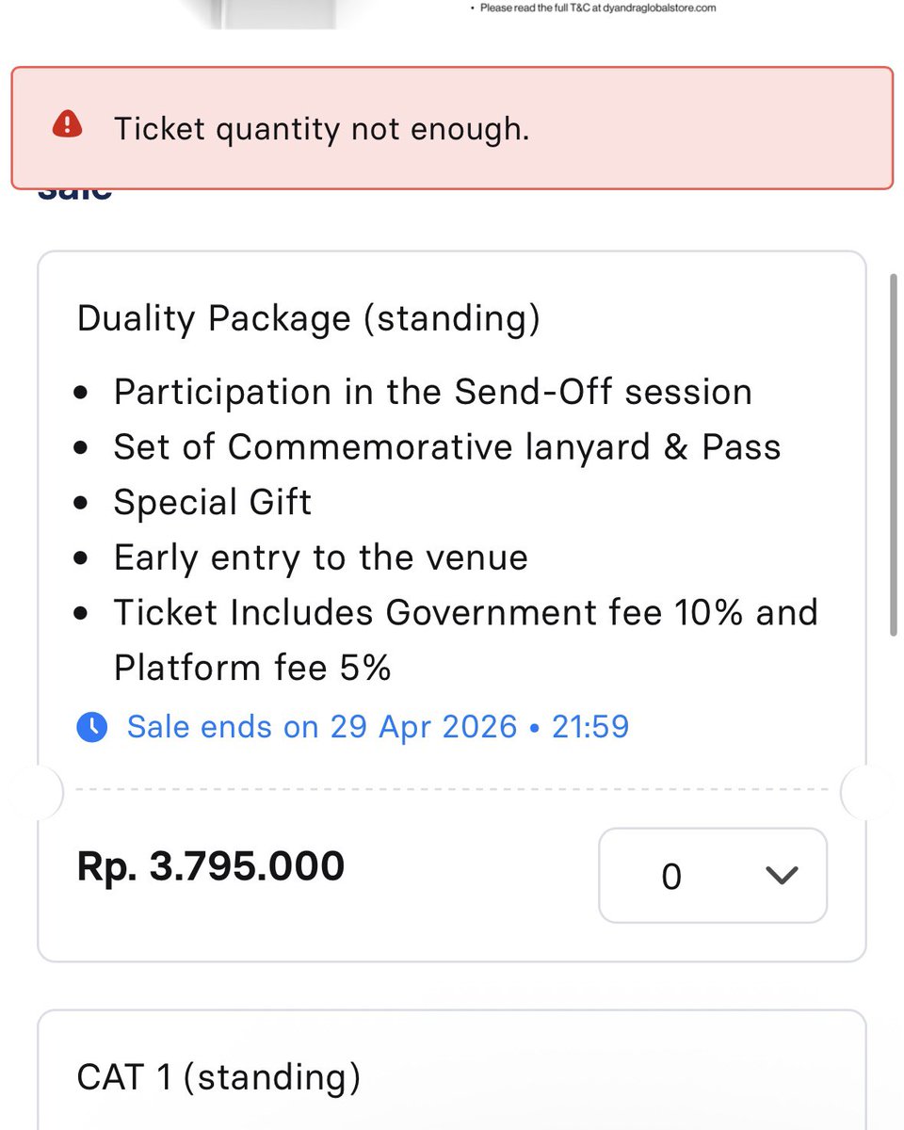Click the red exclamation alert icon
The height and width of the screenshot is (1130, 904).
[68, 124]
